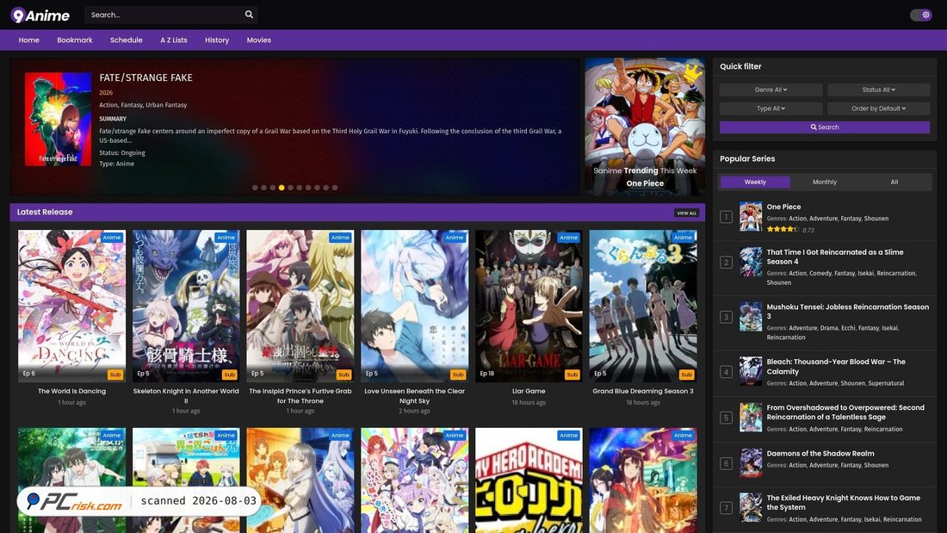The image size is (947, 533).
Task: Click Ecchi genre under Mushoku Tensei
Action: tap(848, 328)
